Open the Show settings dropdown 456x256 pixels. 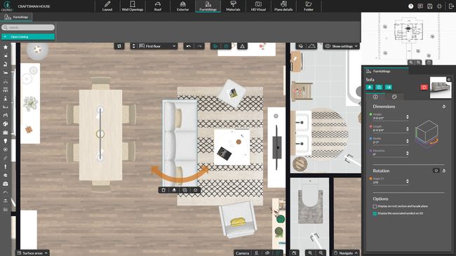coord(342,46)
